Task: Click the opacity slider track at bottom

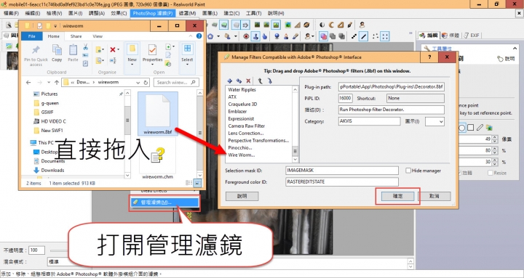Action: (x=59, y=250)
